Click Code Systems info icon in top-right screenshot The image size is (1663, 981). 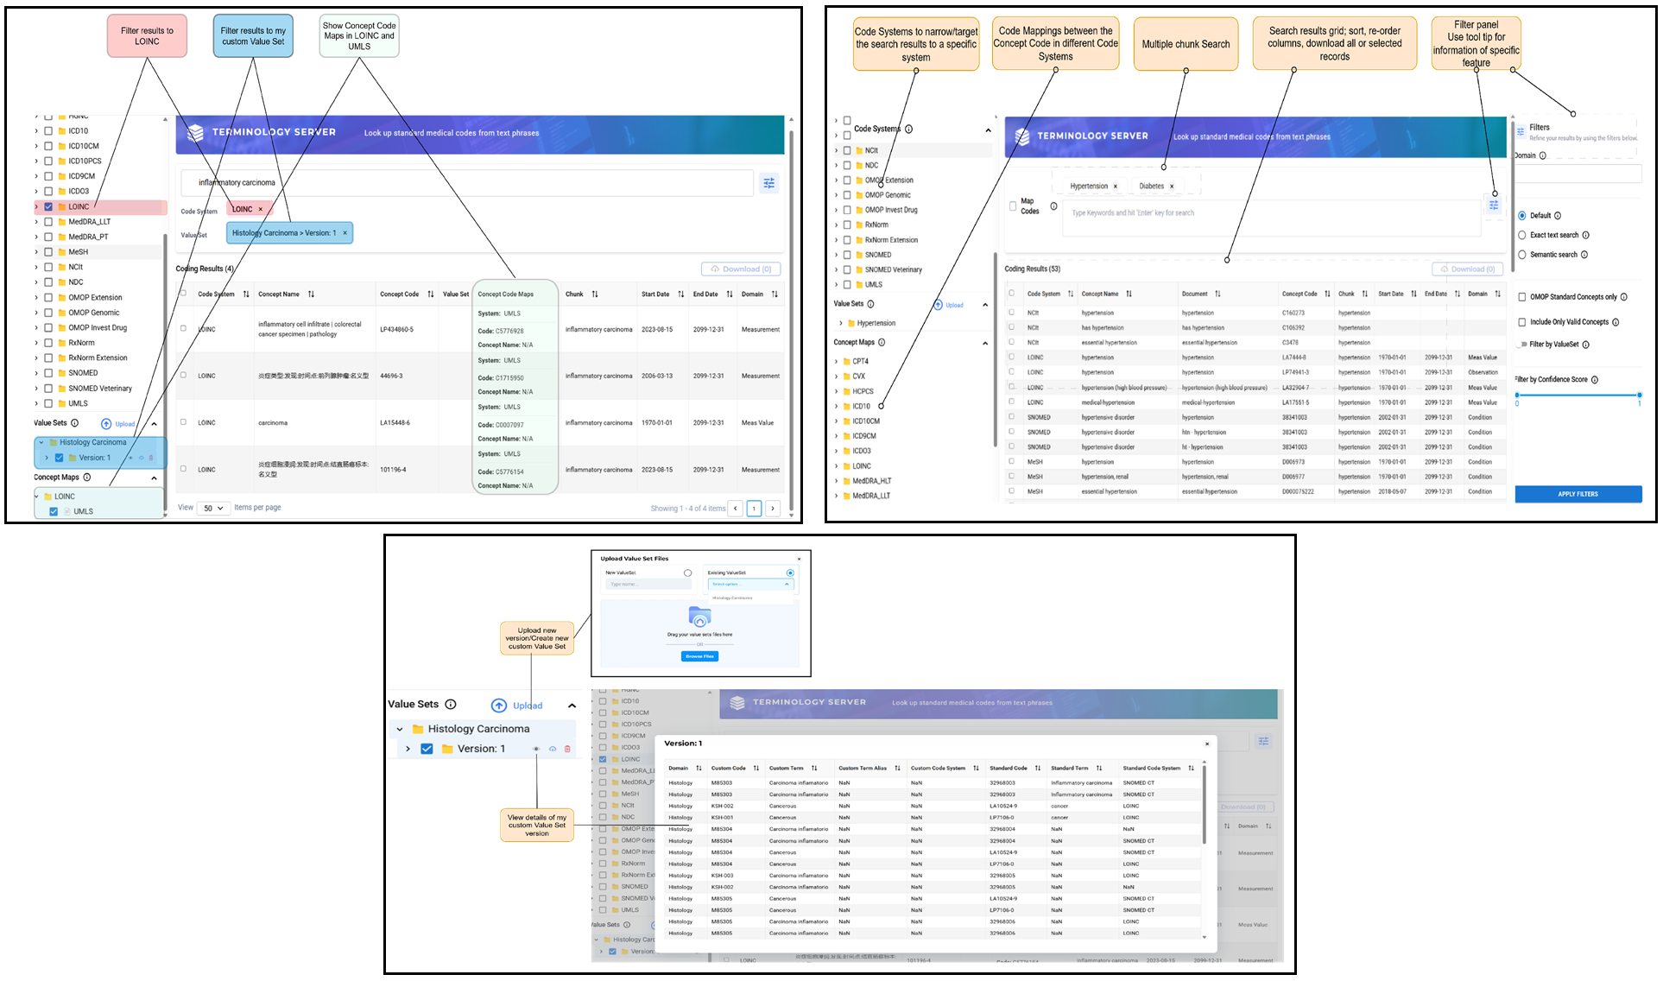point(908,129)
